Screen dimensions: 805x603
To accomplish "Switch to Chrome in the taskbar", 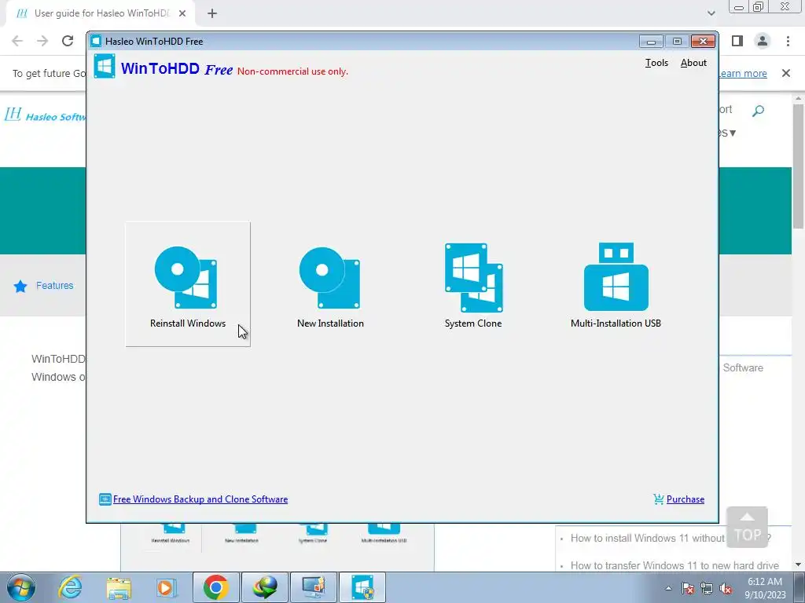I will pos(215,587).
